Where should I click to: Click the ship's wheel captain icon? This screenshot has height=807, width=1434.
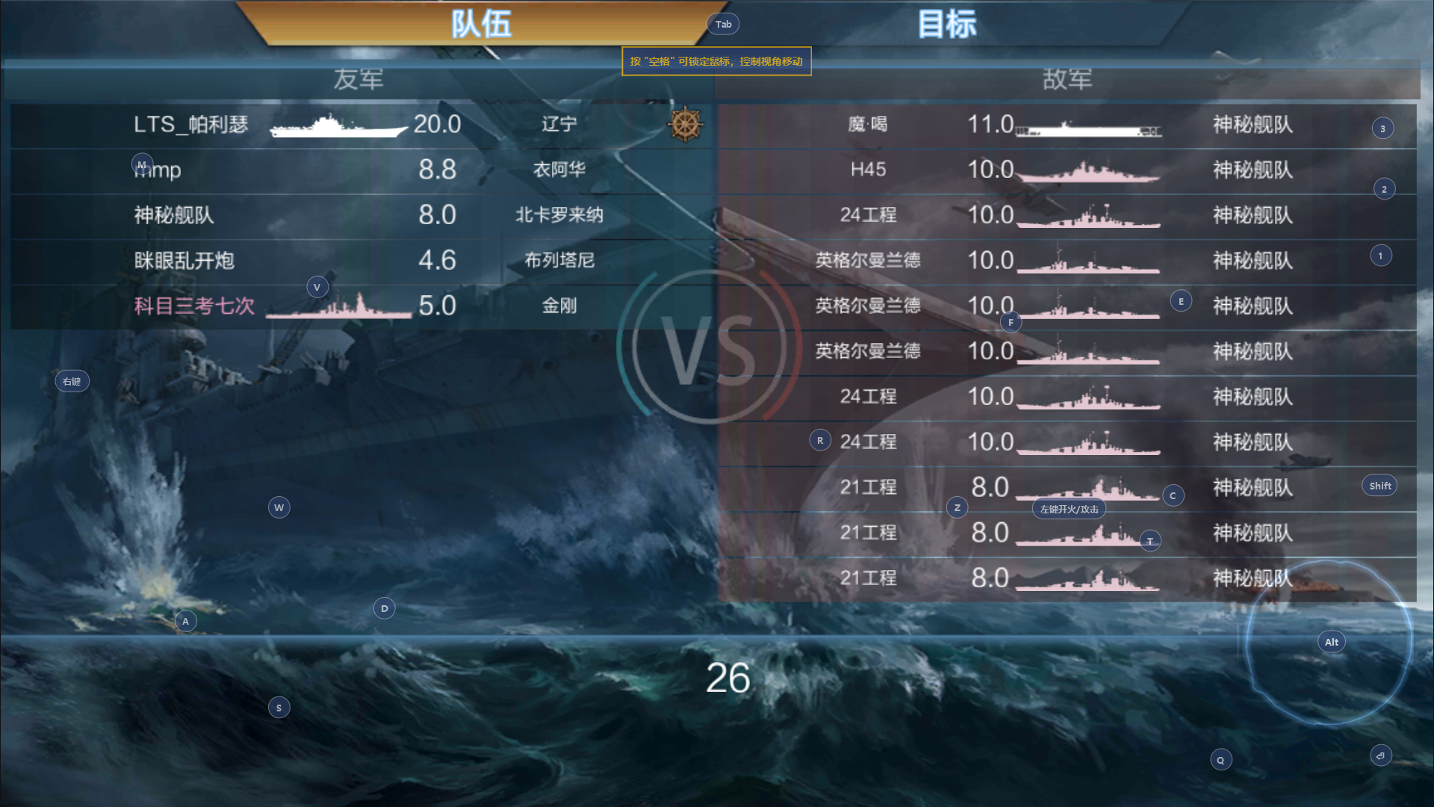(x=685, y=124)
